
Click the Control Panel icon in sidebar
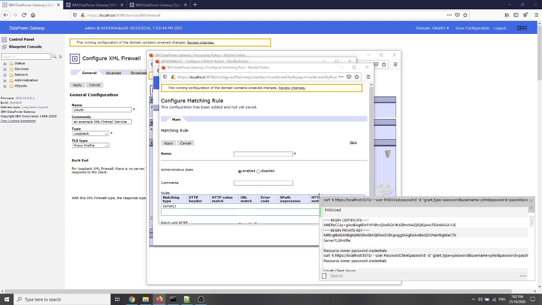5,39
